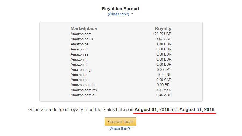Choose the Amazon.de marketplace entry
Screen dimensions: 242x136
click(80, 44)
